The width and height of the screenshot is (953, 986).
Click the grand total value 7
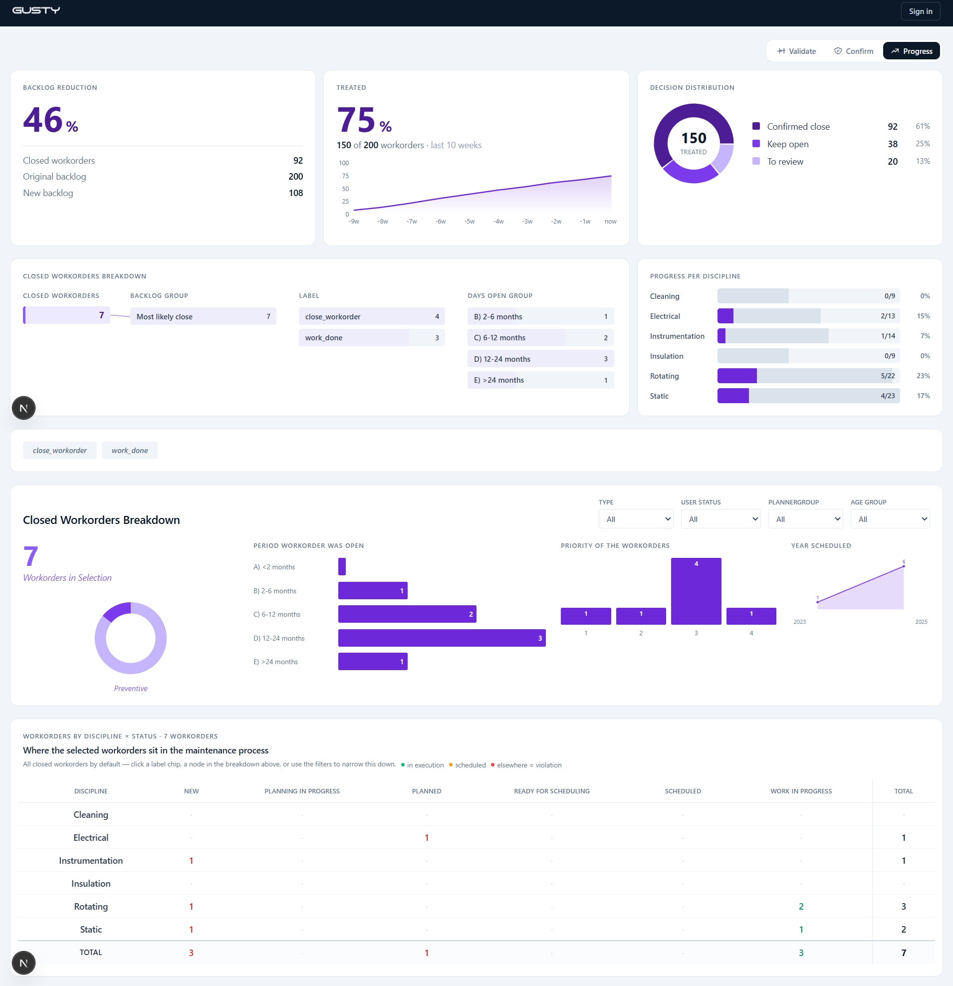pos(904,953)
